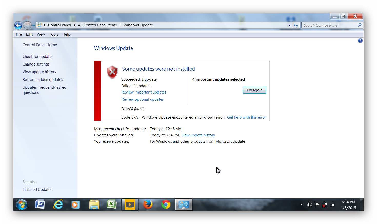Click the 'Today at 12:48 AM' value
This screenshot has width=377, height=224.
pyautogui.click(x=166, y=129)
